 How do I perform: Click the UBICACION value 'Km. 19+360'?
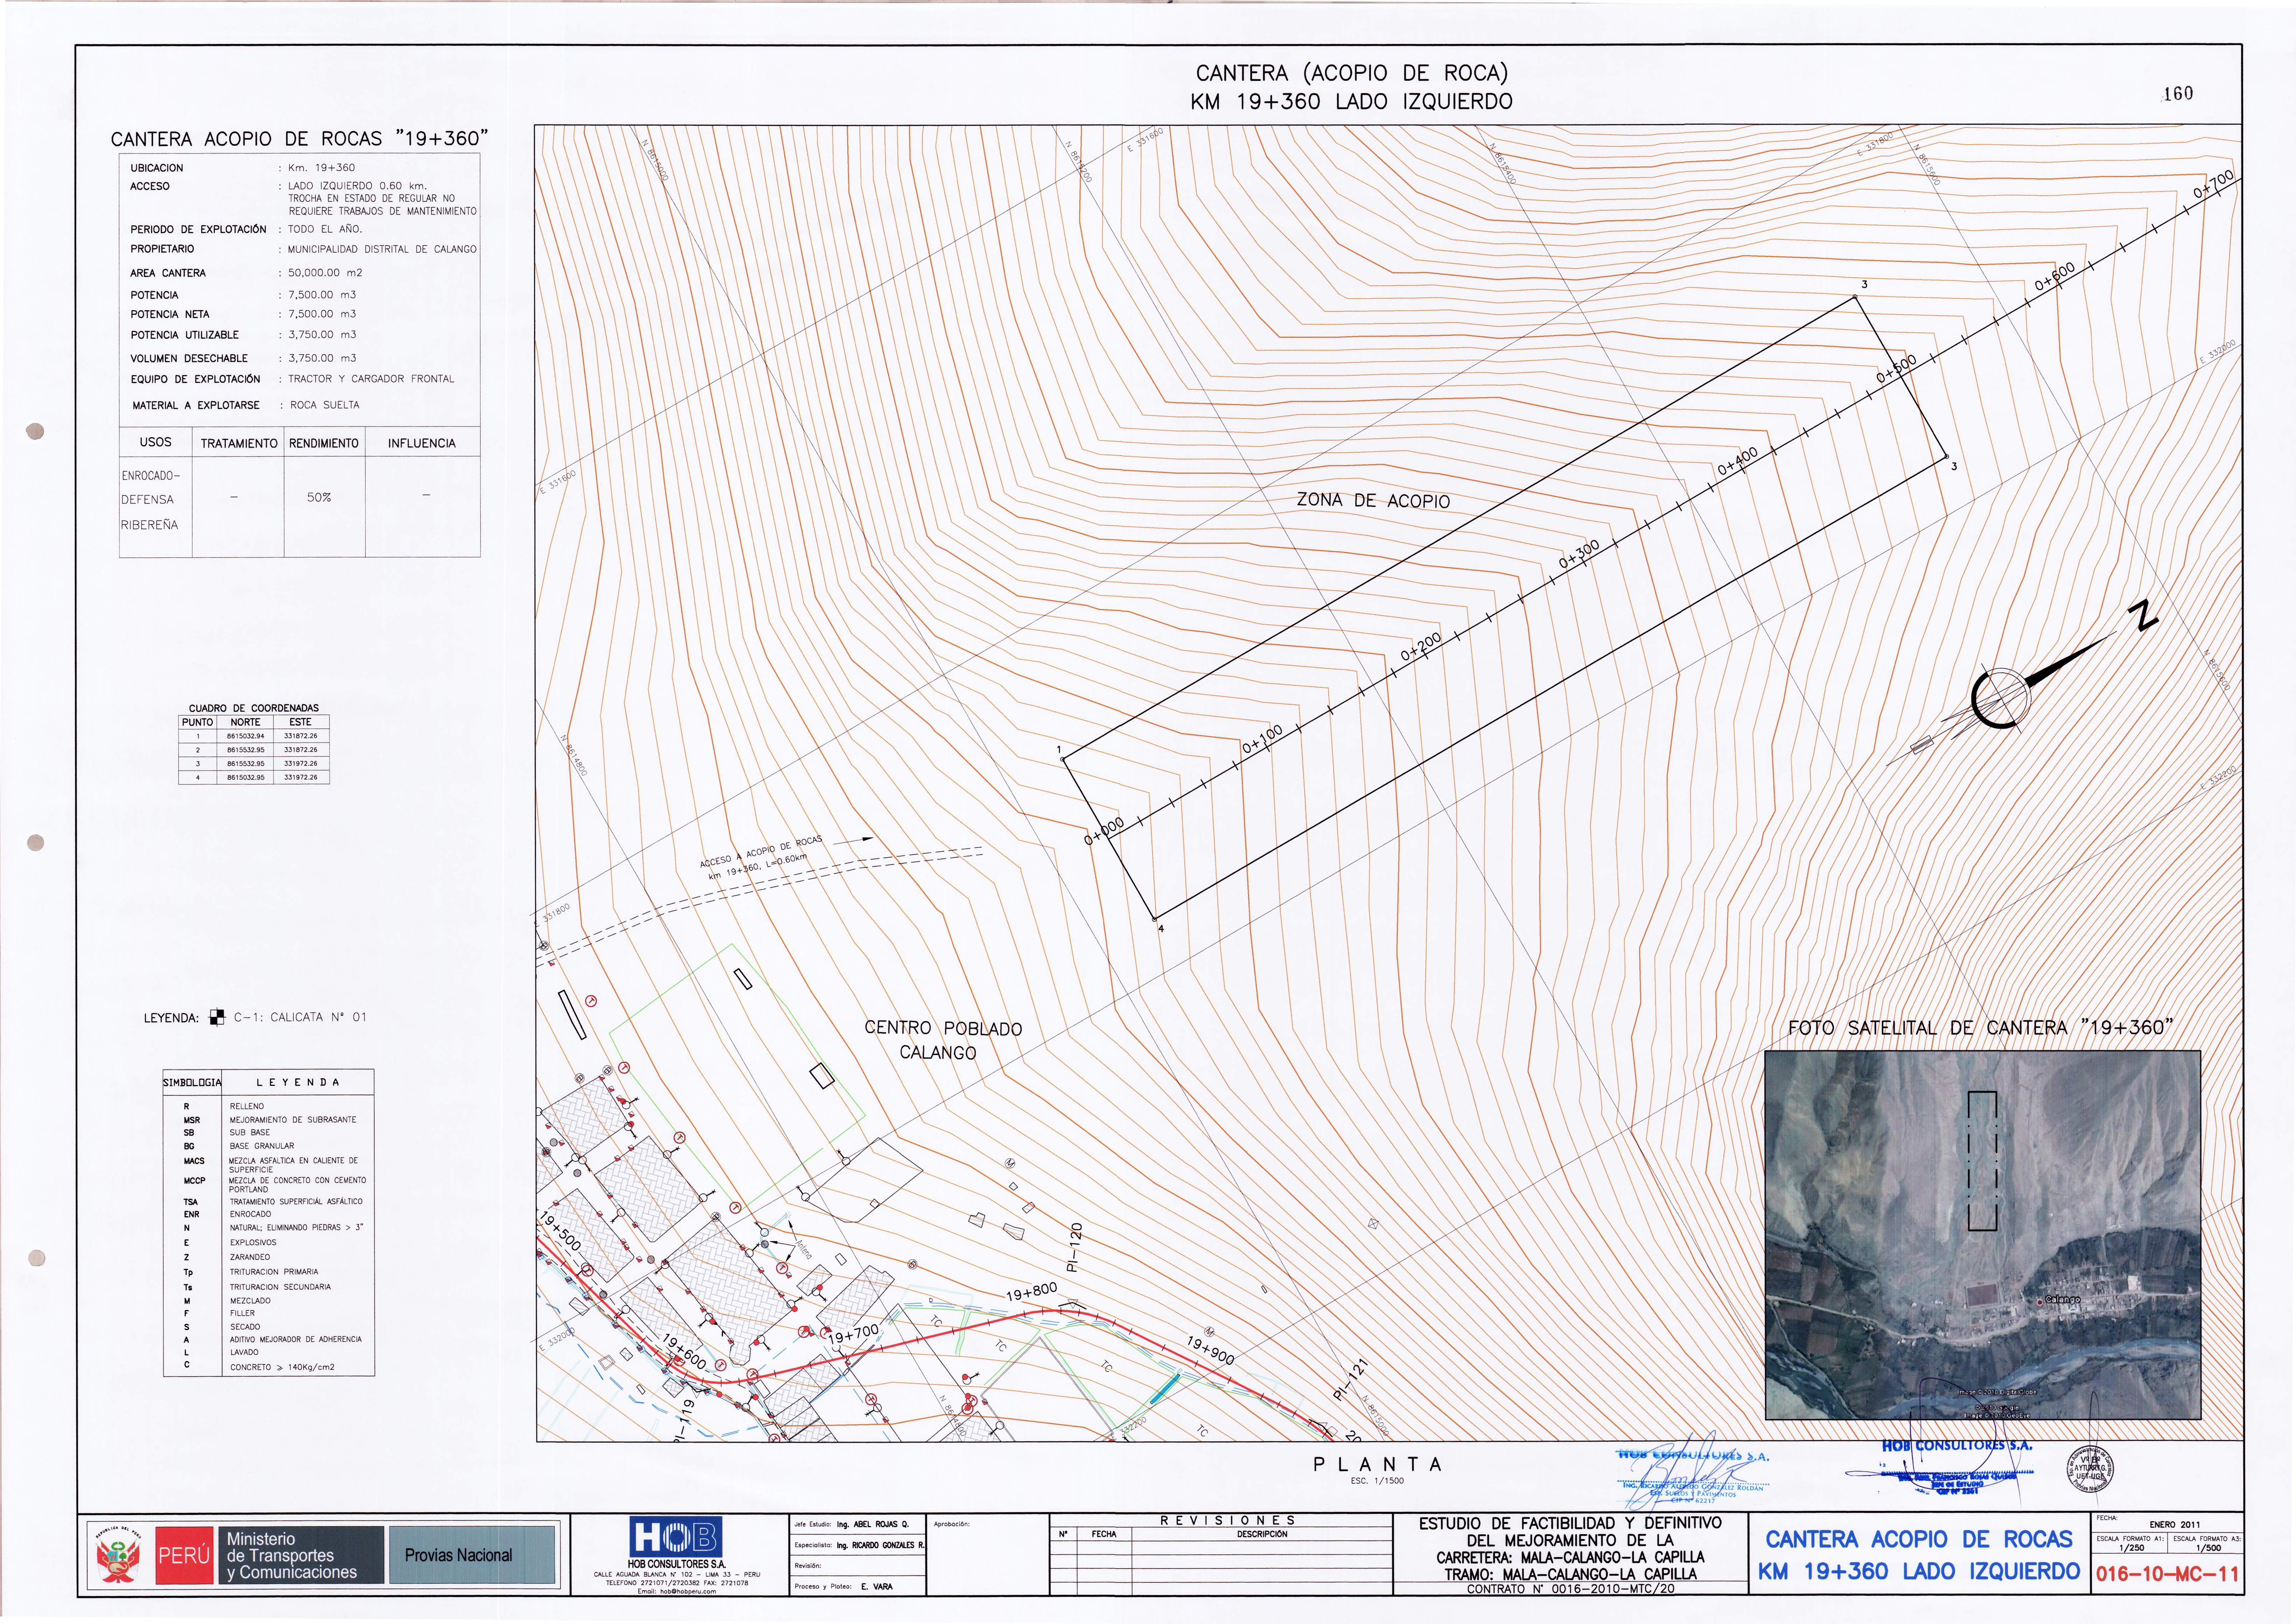[x=321, y=168]
